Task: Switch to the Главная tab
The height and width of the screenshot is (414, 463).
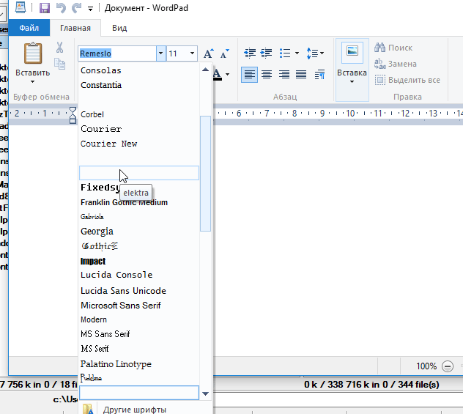Action: (75, 28)
